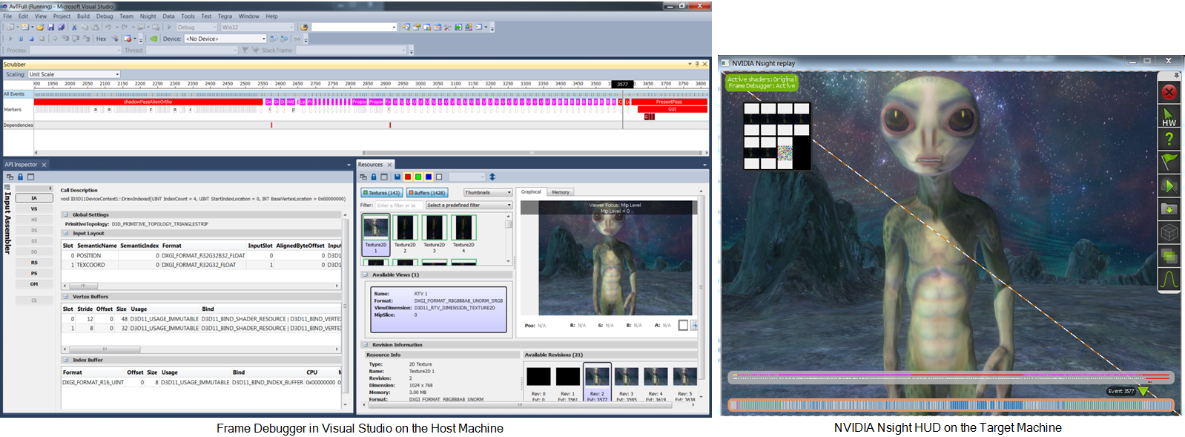Screen dimensions: 1185x437
Task: Open the Win32 platform dropdown
Action: [x=257, y=27]
